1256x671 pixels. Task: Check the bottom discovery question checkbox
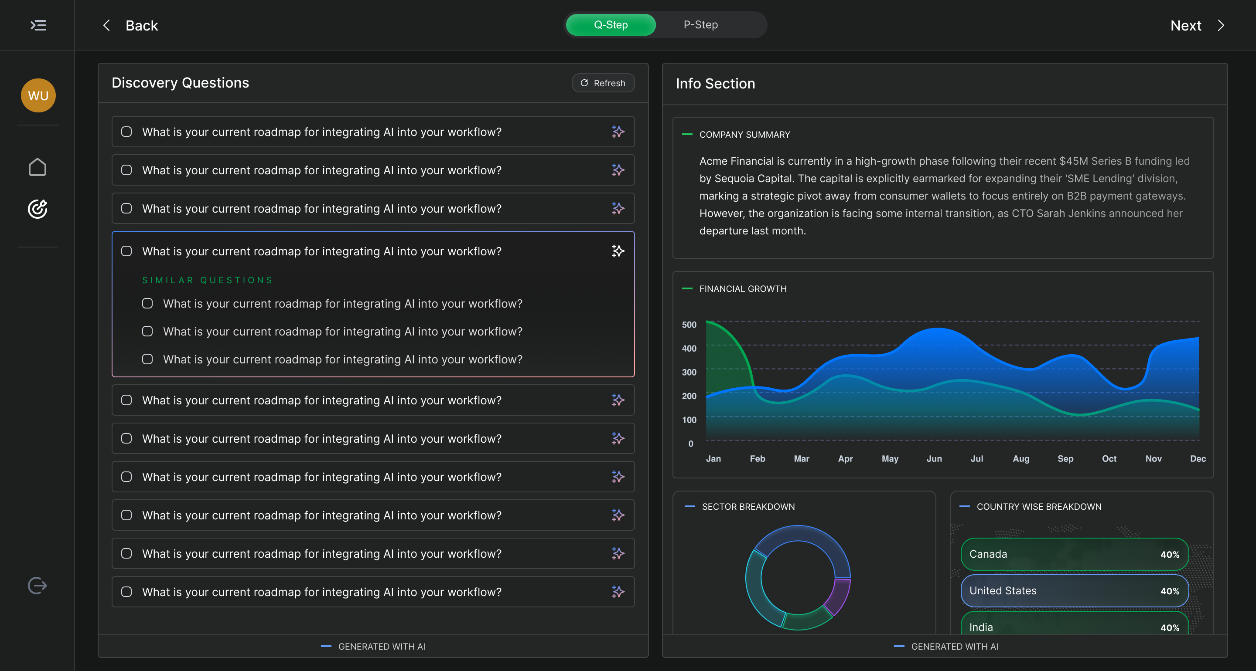(x=127, y=592)
